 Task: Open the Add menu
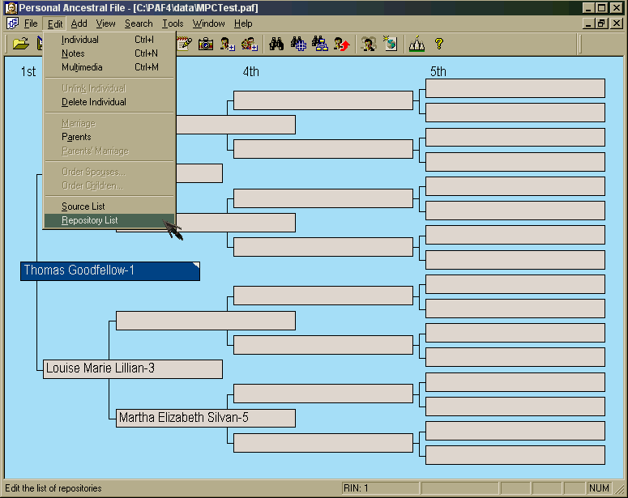tap(79, 24)
